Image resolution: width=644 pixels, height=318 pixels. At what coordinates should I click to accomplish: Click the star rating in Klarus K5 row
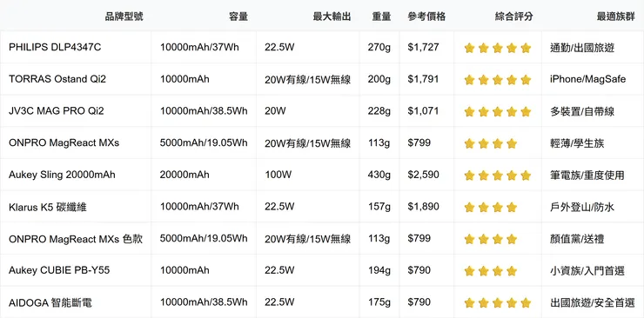(490, 208)
